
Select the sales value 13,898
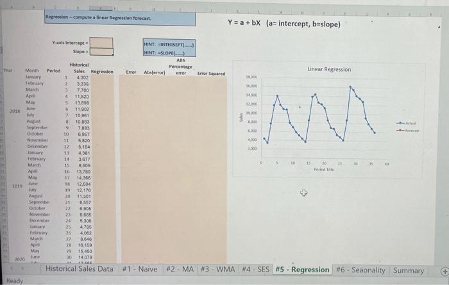tap(81, 102)
